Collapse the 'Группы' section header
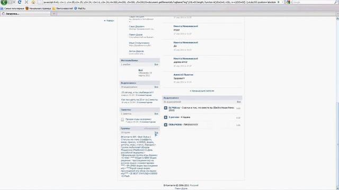339x190 pixels. click(140, 128)
